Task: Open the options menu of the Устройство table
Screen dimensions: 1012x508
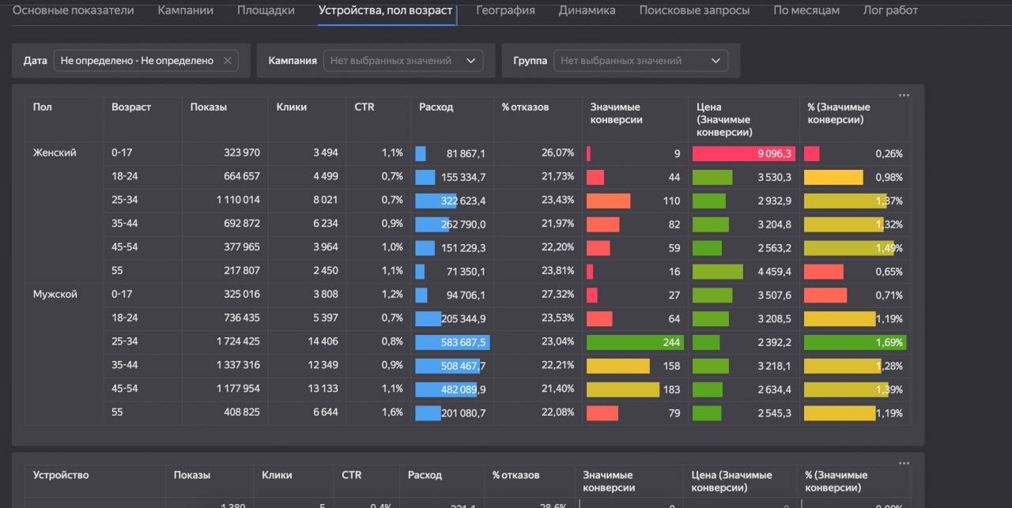Action: coord(904,463)
